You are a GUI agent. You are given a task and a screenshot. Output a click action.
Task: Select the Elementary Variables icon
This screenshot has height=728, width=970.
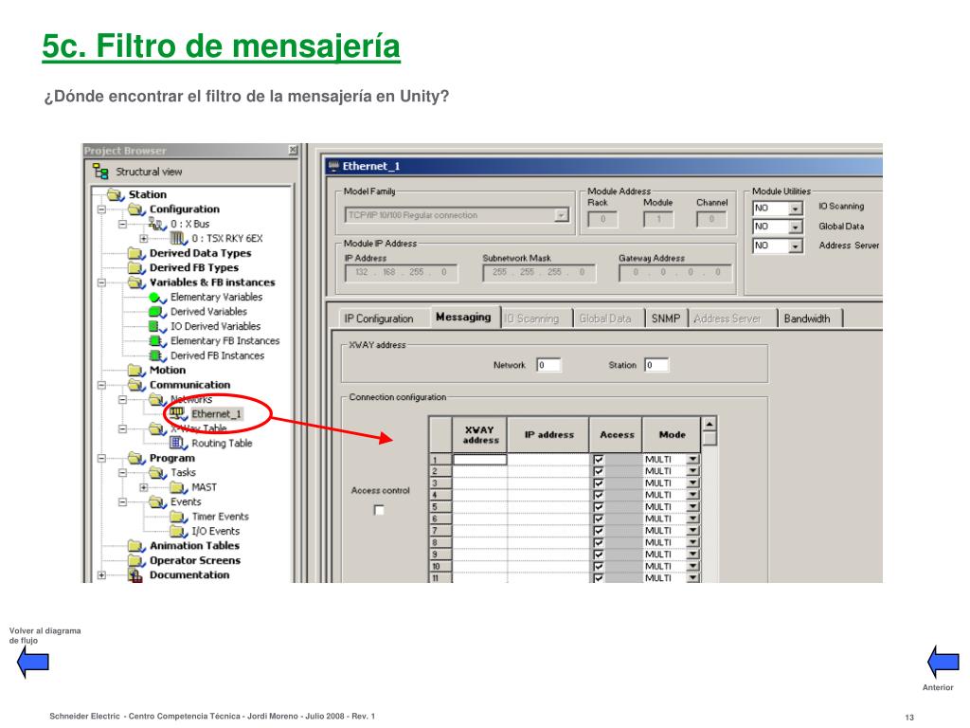[x=158, y=297]
